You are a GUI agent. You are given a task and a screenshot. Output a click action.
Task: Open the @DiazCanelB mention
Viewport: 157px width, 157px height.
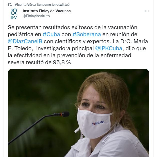tap(25, 41)
